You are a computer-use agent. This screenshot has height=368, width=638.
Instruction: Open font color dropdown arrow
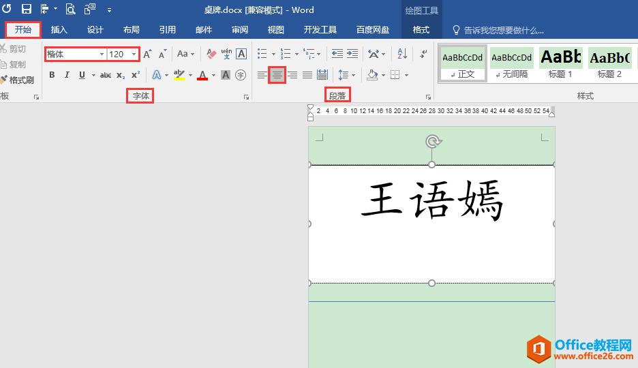tap(213, 75)
